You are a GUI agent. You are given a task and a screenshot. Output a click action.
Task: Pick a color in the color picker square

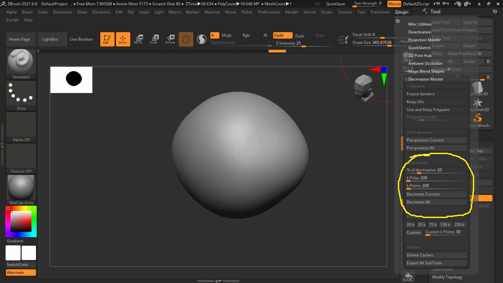(21, 221)
